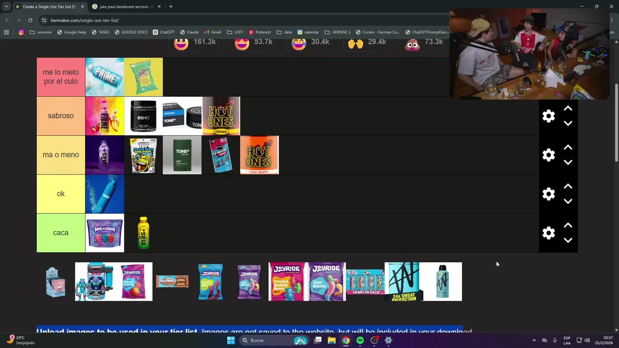The height and width of the screenshot is (348, 619).
Task: Pick the Joyride Frosted Gummy Bears image
Action: click(x=288, y=282)
